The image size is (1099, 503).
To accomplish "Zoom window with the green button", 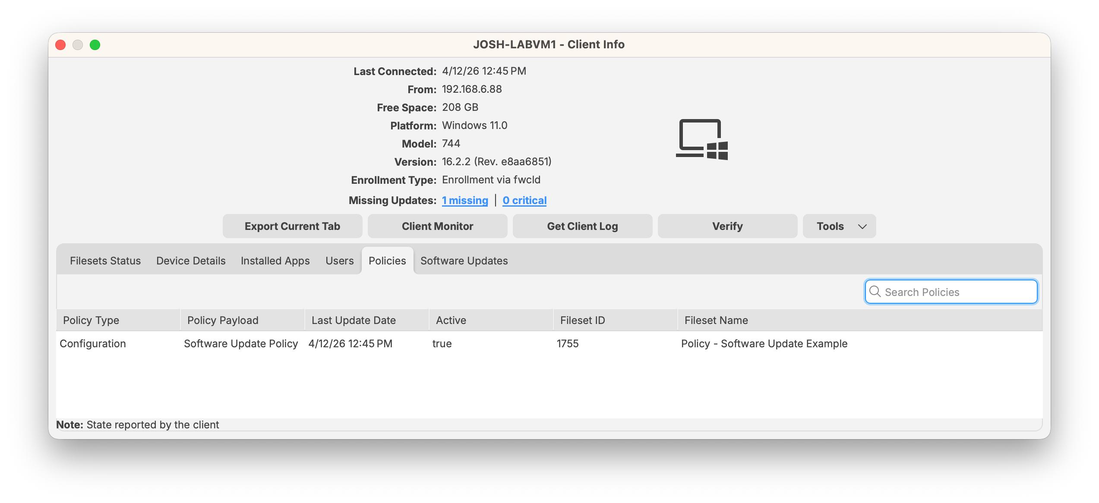I will tap(95, 45).
